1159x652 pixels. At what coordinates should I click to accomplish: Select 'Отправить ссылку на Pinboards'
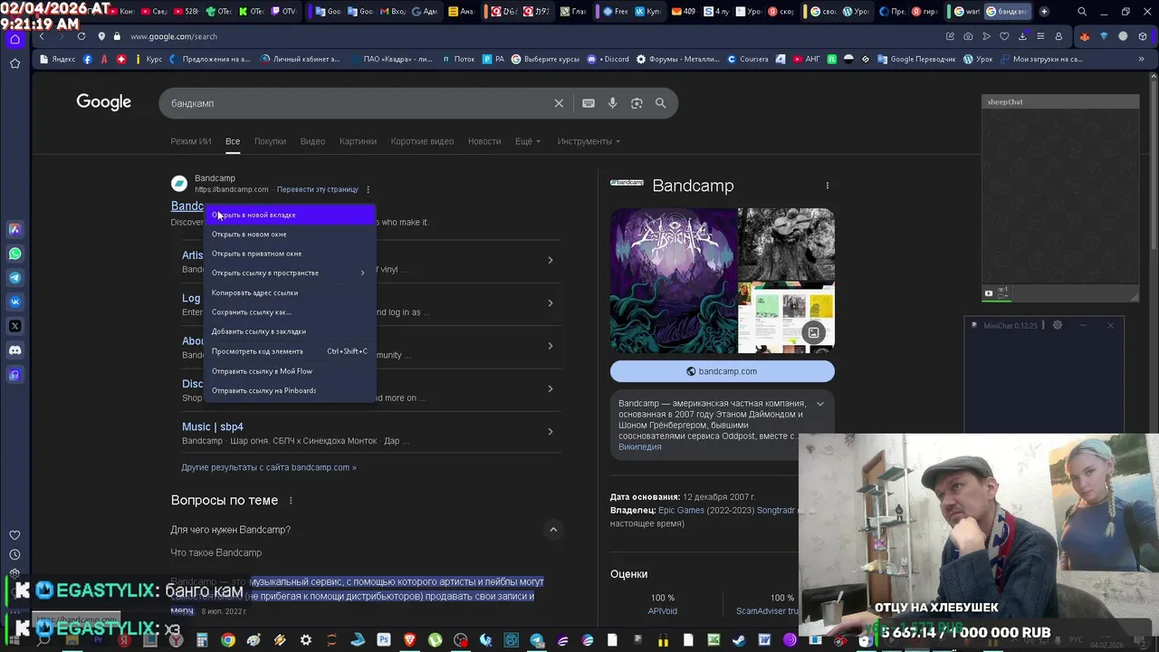click(290, 390)
